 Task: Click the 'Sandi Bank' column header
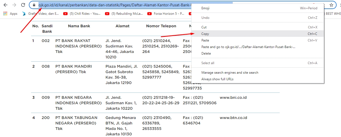tap(47, 29)
